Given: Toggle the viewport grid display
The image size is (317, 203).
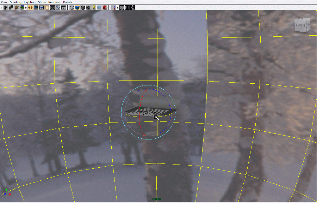Looking at the screenshot, I should (x=31, y=7).
